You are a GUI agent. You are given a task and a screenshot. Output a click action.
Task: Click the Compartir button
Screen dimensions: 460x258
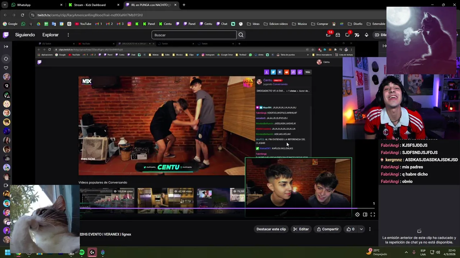327,229
